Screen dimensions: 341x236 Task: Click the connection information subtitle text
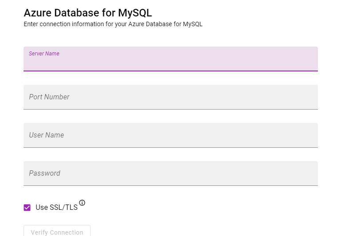coord(113,24)
